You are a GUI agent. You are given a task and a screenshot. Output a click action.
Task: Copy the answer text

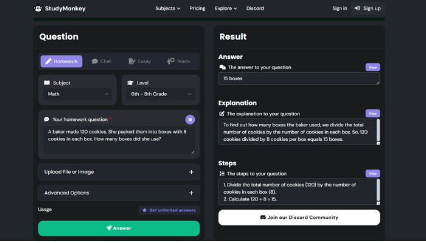click(372, 67)
